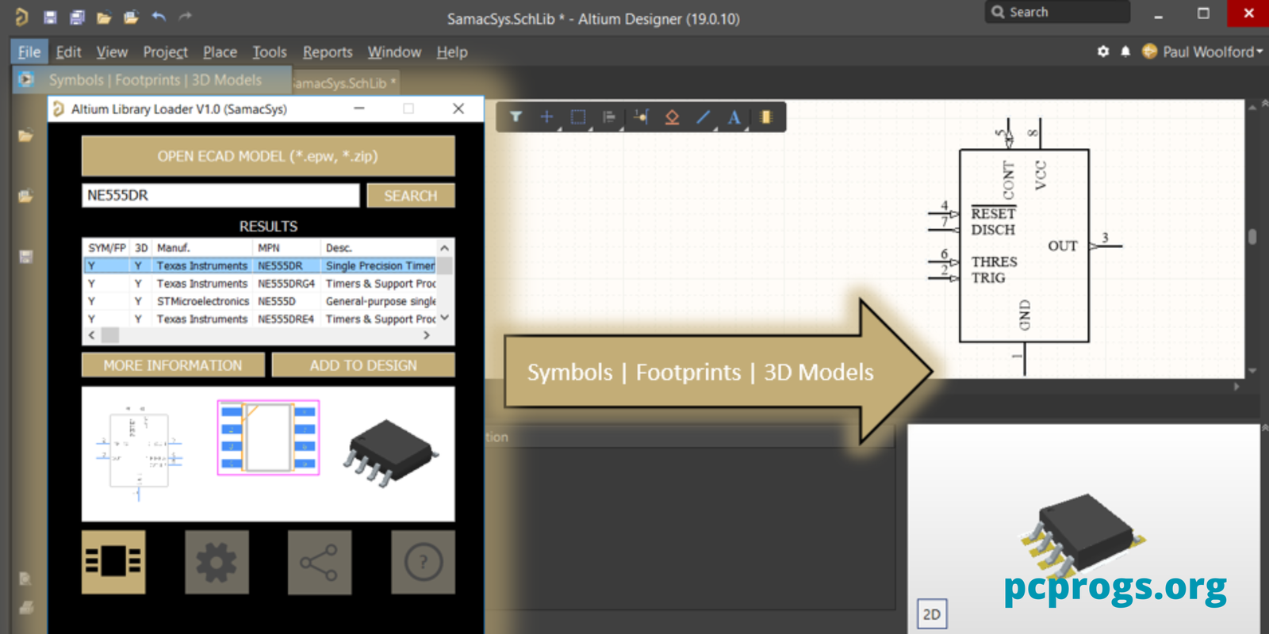Click the Altium Search box in title bar

click(1057, 12)
